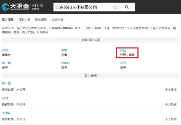Click the magnifier search button
The height and width of the screenshot is (125, 181).
[x=127, y=7]
